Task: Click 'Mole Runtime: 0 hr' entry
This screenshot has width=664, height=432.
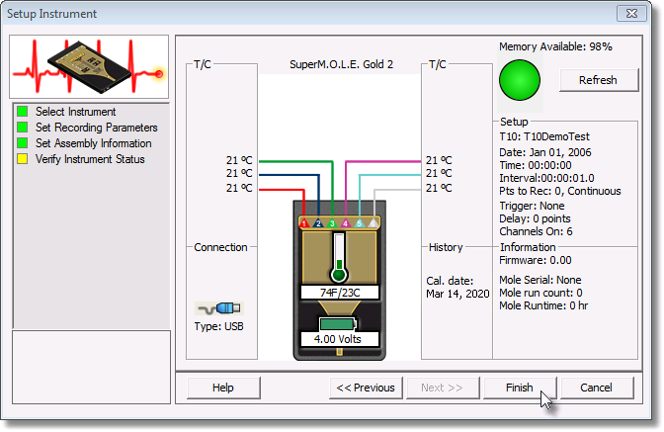Action: coord(543,305)
